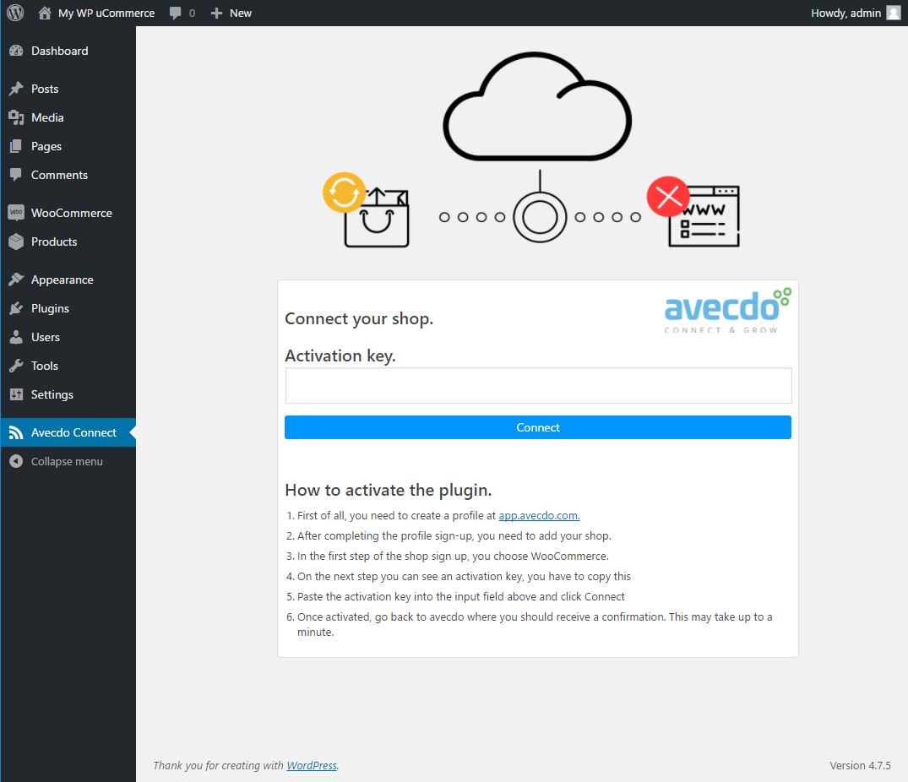Click the Dashboard gauge icon
908x782 pixels.
[16, 51]
